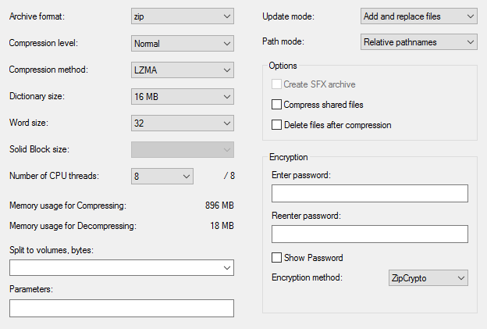Click the Parameters text box
The height and width of the screenshot is (329, 487).
[122, 308]
